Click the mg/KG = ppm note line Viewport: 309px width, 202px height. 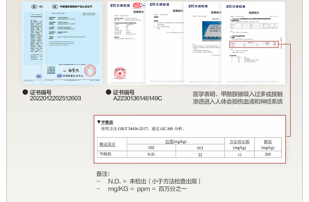(x=142, y=189)
